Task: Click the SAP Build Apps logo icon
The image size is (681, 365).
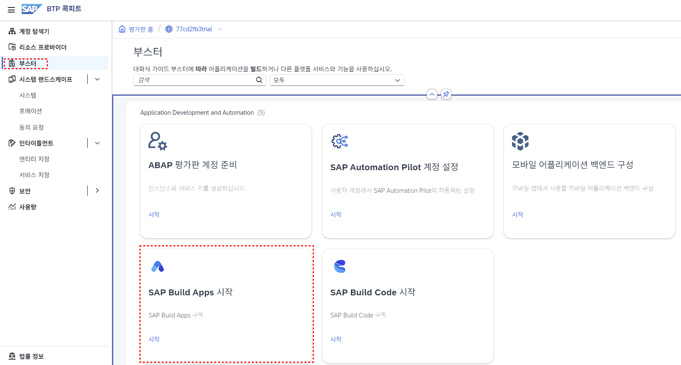Action: pos(157,266)
